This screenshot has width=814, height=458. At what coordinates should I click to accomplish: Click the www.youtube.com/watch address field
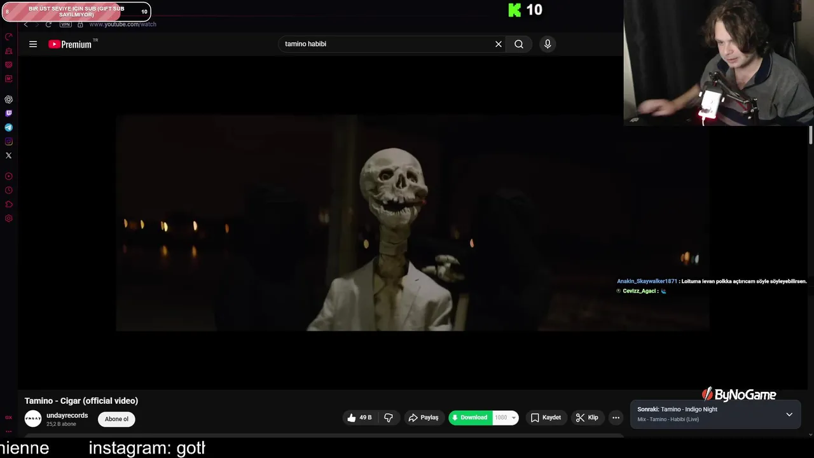click(x=122, y=24)
